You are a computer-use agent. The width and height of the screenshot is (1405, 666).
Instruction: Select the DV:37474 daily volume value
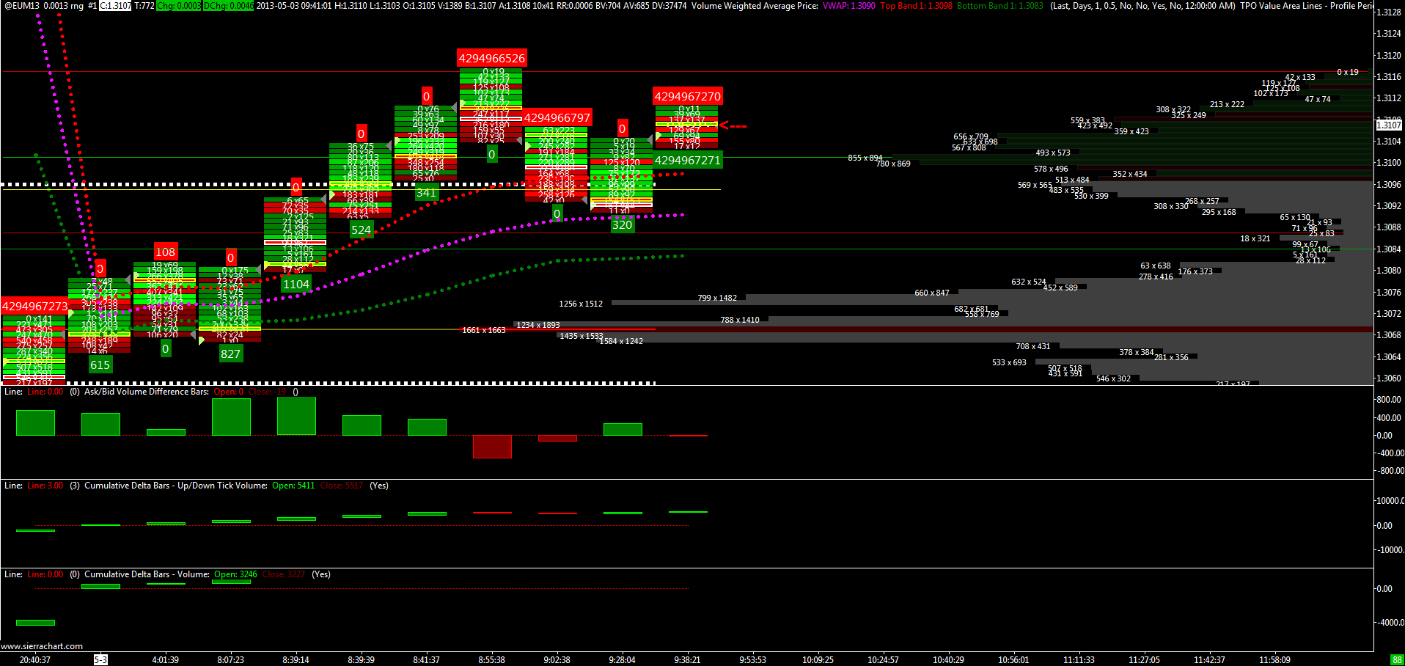click(670, 6)
